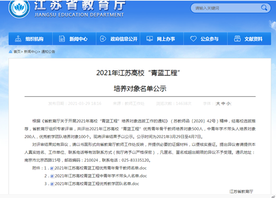
Task: Click 通知公告 breadcrumb link
Action: click(48, 52)
